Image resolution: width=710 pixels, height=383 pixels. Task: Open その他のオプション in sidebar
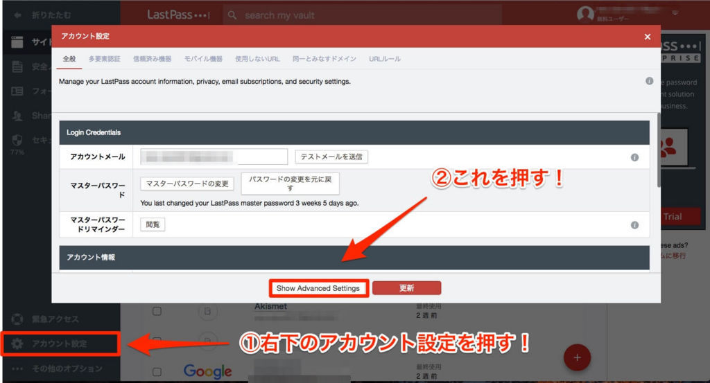(x=60, y=368)
